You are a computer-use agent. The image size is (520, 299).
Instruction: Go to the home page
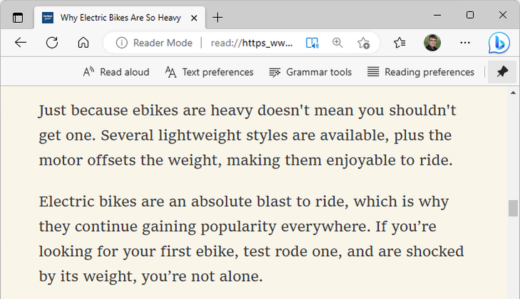tap(83, 43)
